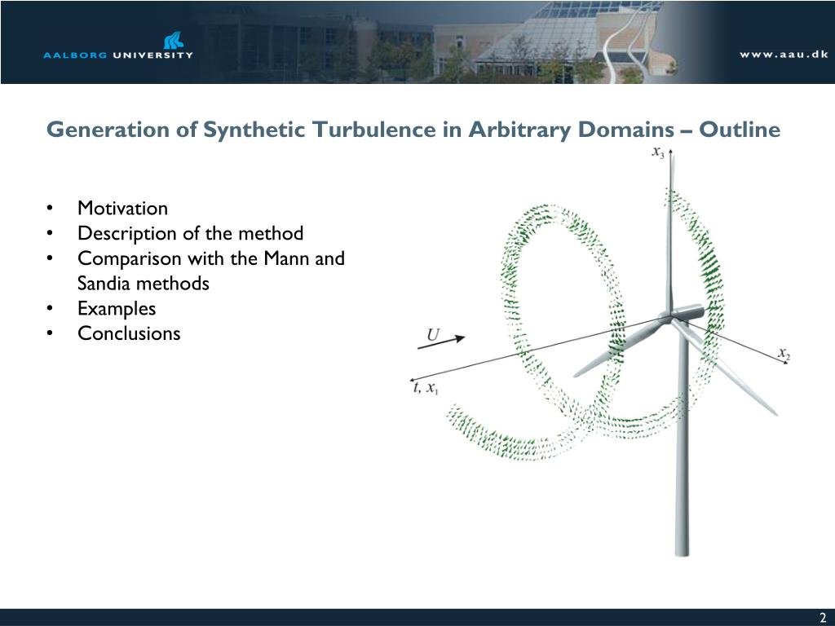Viewport: 835px width, 626px height.
Task: Click slide number 2 in footer
Action: [x=823, y=617]
